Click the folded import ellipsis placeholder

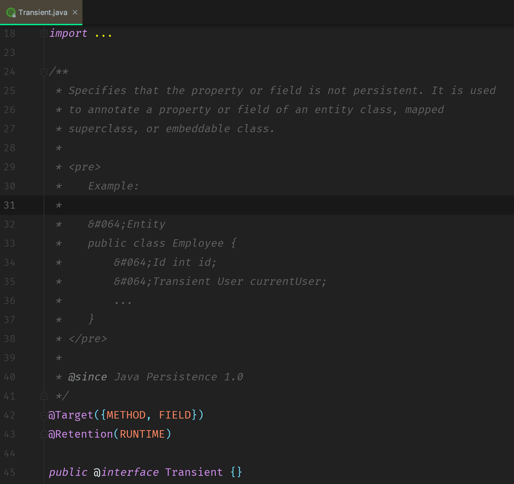pyautogui.click(x=103, y=34)
